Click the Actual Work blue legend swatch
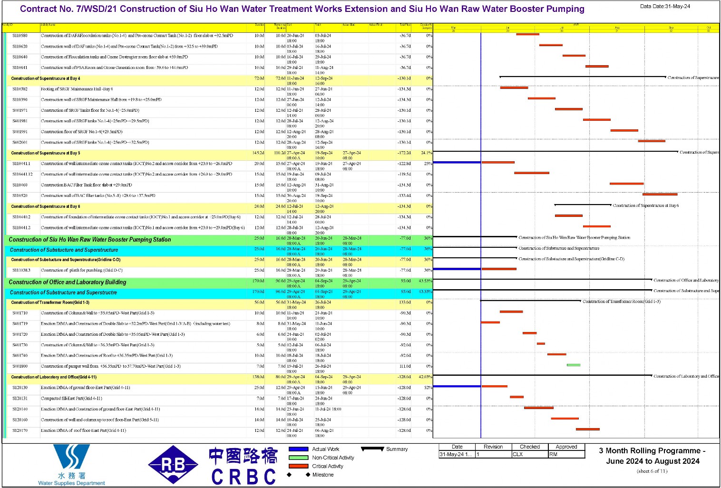Viewport: 721px width, 488px height. tap(299, 449)
